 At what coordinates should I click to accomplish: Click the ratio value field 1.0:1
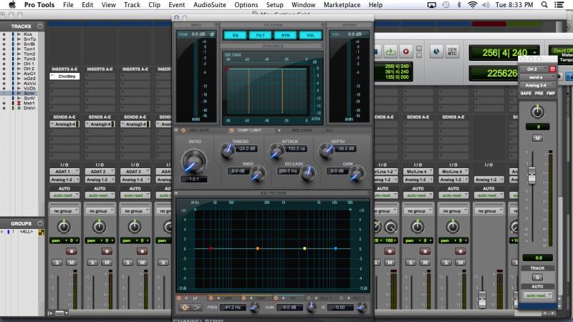click(x=193, y=179)
